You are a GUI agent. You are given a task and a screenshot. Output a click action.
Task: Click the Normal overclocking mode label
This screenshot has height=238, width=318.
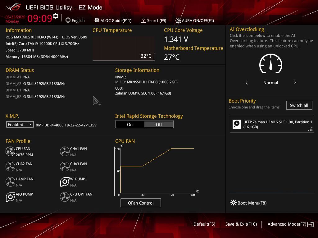click(x=271, y=83)
